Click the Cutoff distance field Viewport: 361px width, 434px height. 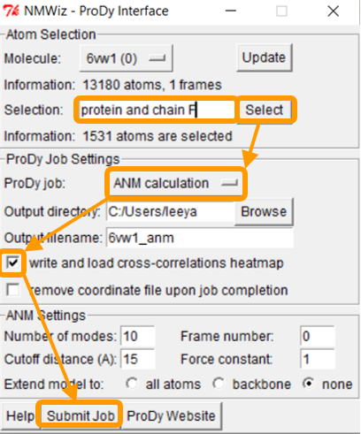pyautogui.click(x=137, y=359)
